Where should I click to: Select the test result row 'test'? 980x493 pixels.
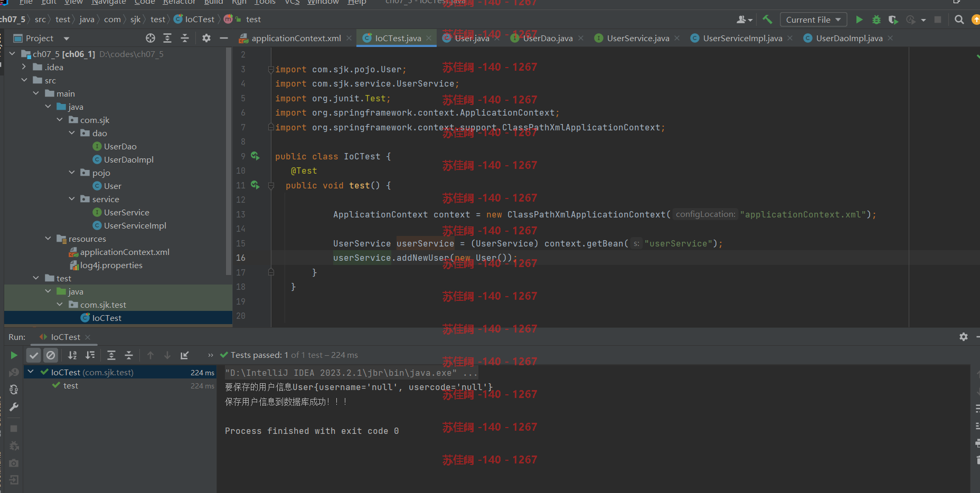coord(120,386)
